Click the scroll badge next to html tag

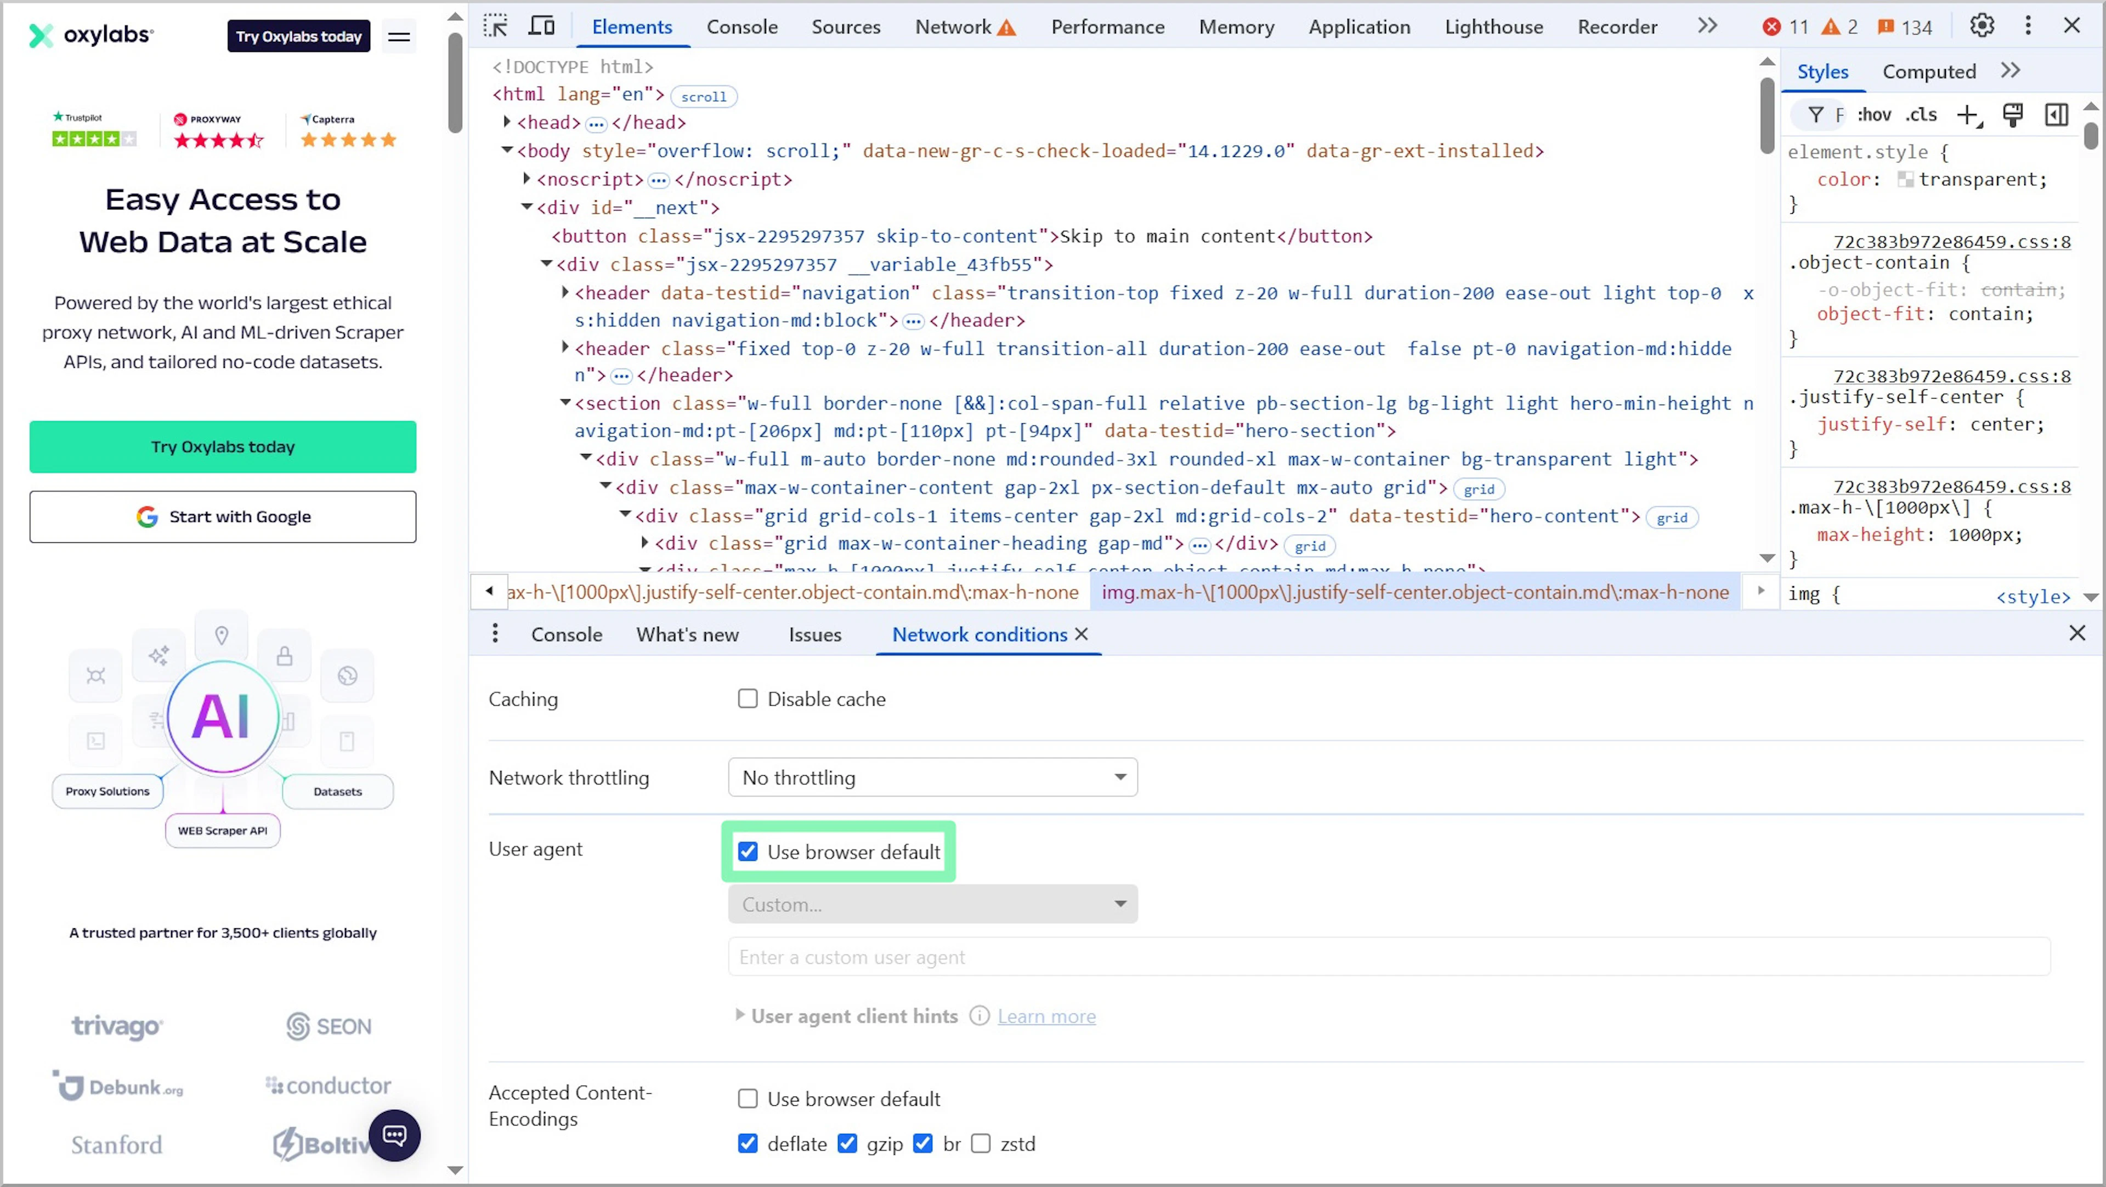[x=703, y=96]
